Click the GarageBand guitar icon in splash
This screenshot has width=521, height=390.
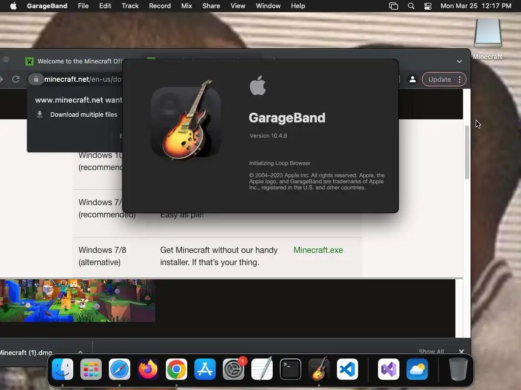click(186, 120)
